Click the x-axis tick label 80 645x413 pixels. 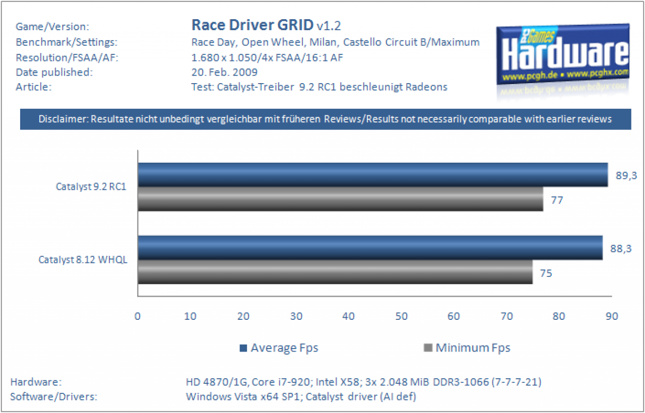pyautogui.click(x=559, y=316)
